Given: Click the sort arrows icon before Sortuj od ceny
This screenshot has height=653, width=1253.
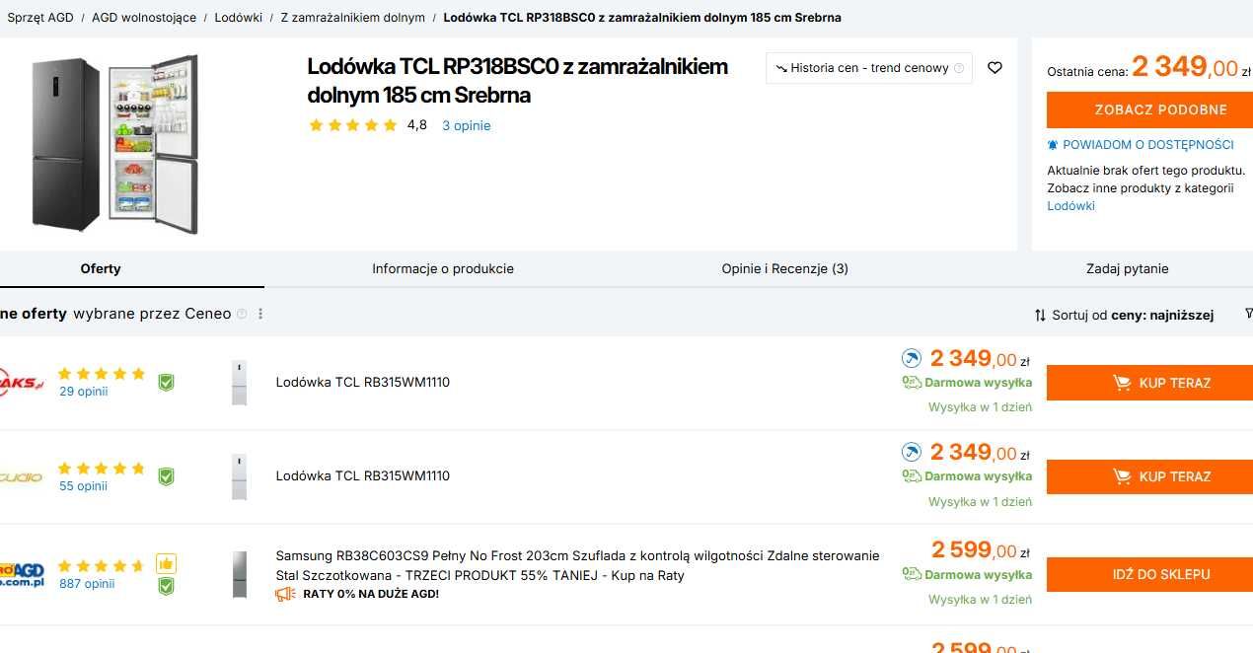Looking at the screenshot, I should (1040, 316).
